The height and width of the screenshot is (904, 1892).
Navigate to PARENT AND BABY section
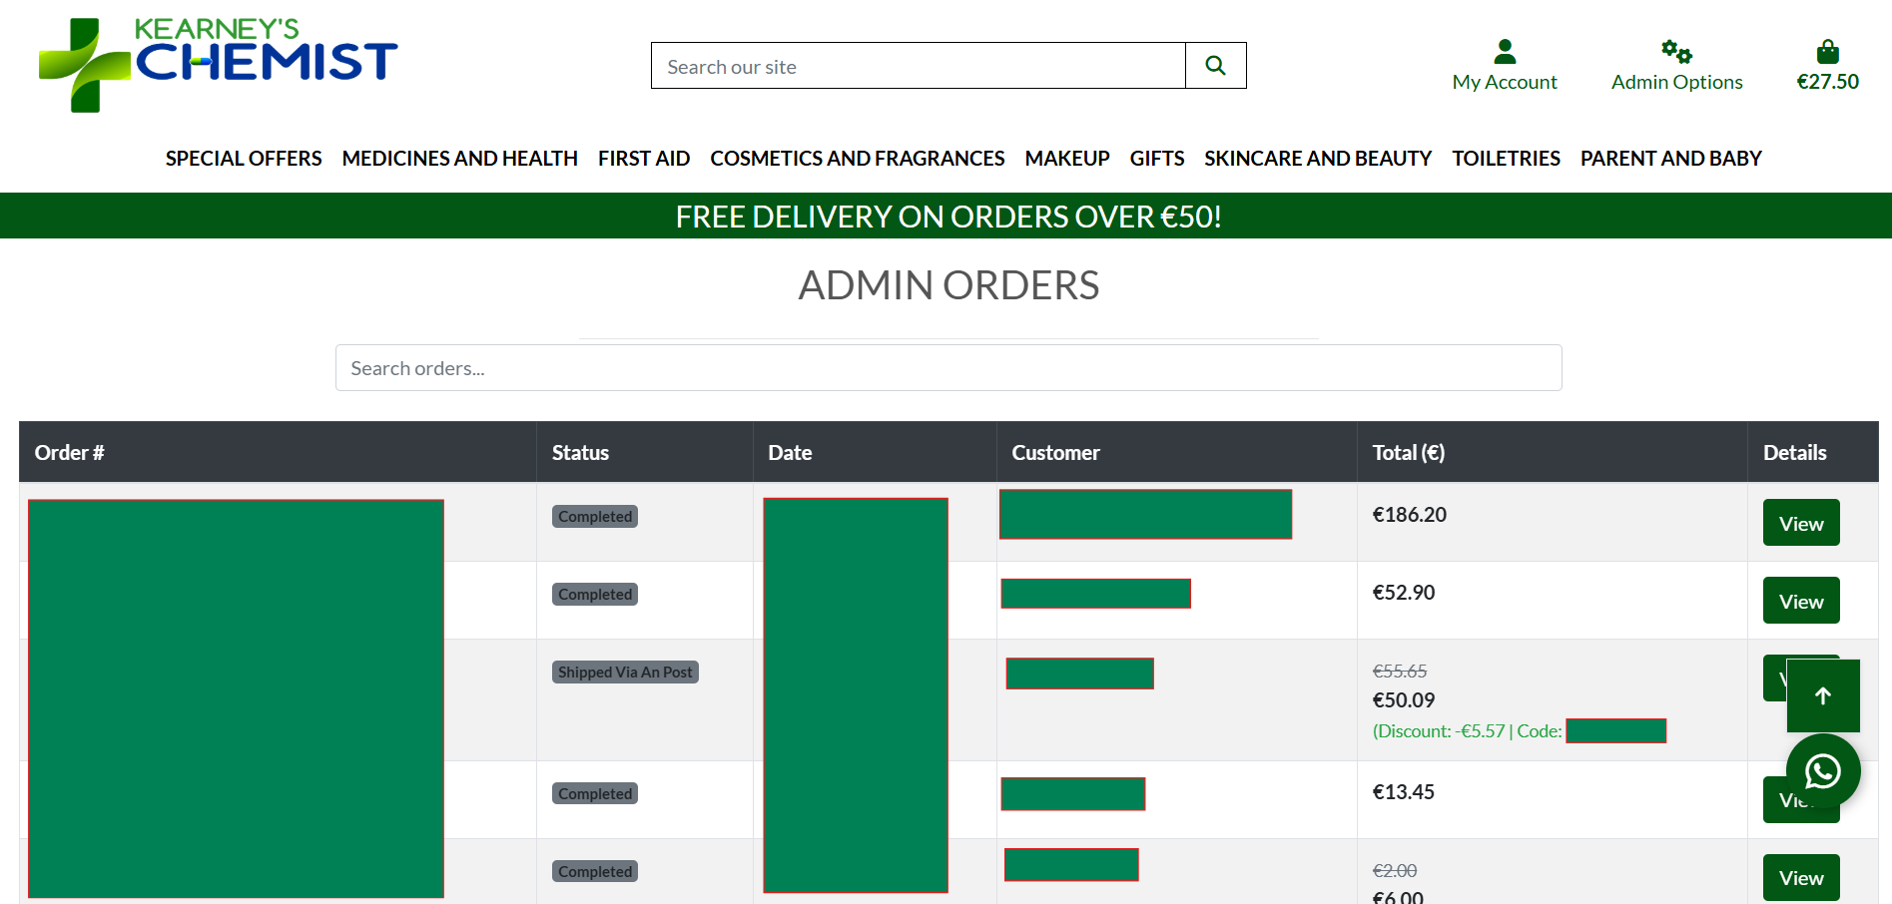click(x=1670, y=158)
